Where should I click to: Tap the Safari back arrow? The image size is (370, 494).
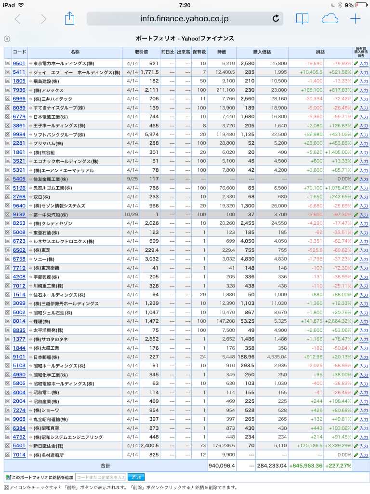[x=18, y=19]
